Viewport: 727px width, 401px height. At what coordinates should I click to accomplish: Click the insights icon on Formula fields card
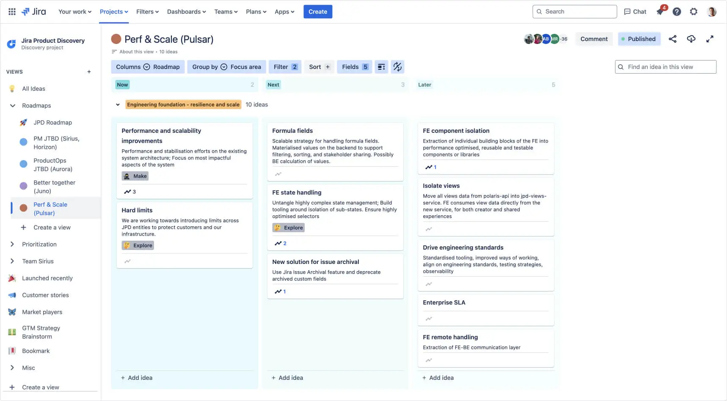tap(278, 174)
